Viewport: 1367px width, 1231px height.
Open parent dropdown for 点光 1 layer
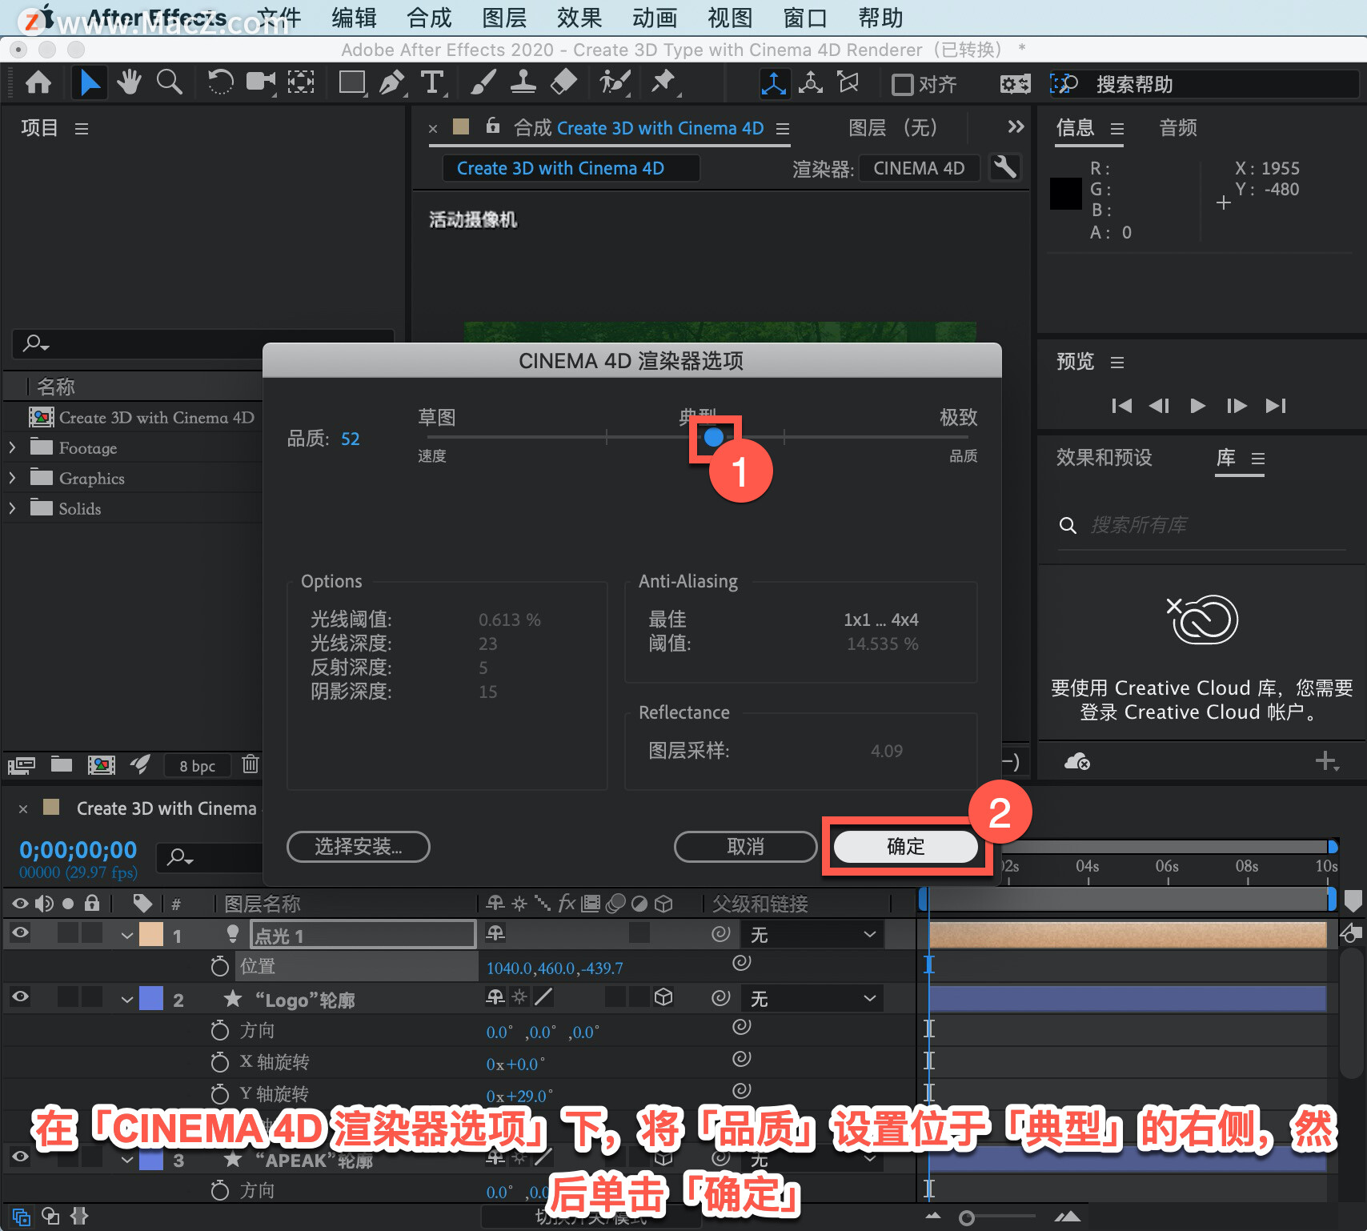(812, 934)
